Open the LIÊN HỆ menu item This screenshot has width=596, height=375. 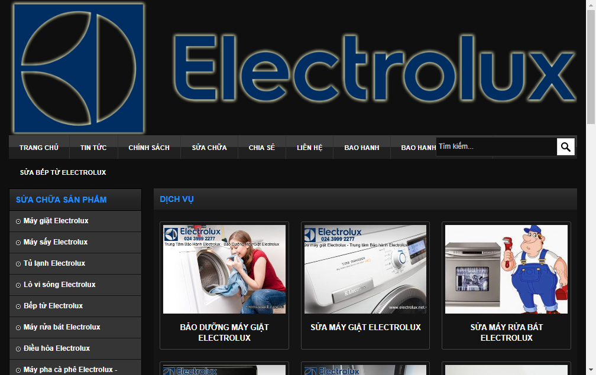(309, 148)
